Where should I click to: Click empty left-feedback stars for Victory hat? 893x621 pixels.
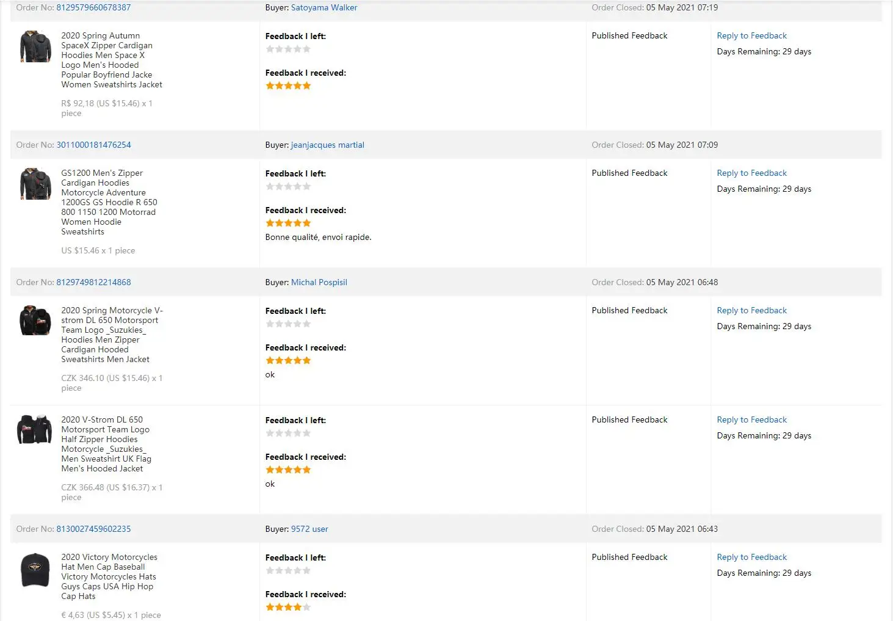288,571
